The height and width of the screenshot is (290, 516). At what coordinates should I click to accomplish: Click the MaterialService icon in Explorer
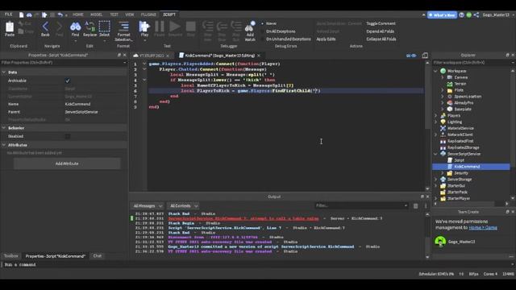tap(443, 128)
